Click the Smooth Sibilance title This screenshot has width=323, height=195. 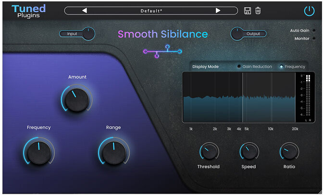coord(163,34)
